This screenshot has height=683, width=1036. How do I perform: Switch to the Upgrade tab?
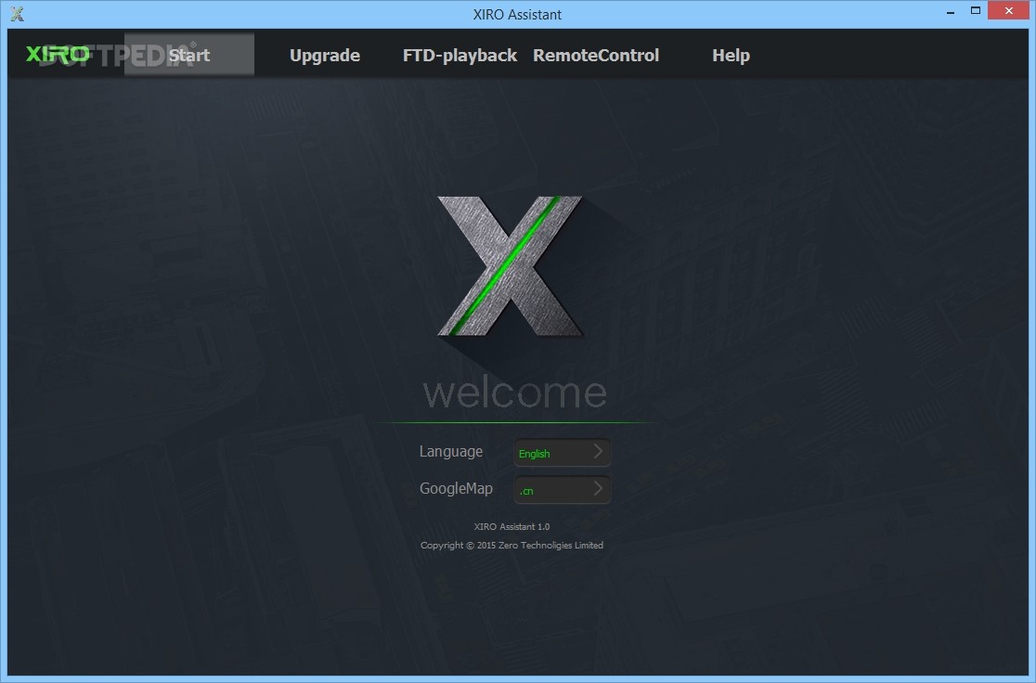(x=324, y=56)
